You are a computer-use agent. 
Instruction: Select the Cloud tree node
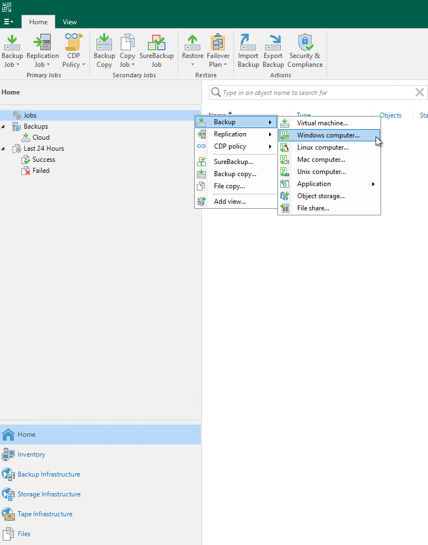(x=41, y=137)
